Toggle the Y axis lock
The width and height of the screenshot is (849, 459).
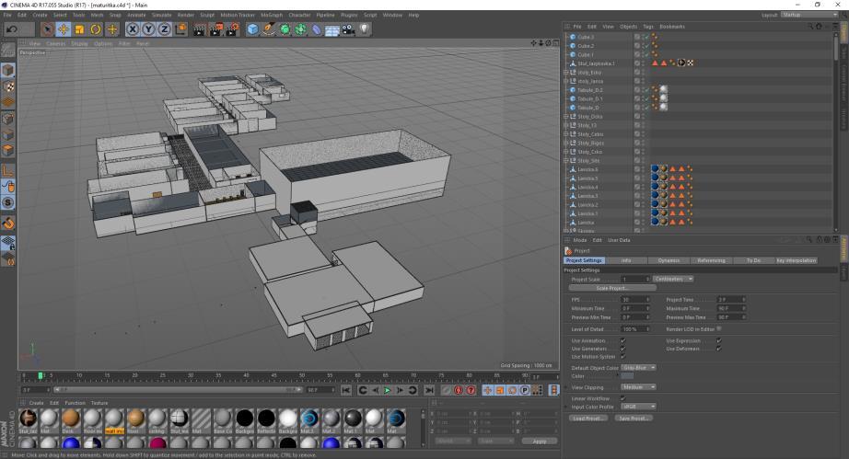pyautogui.click(x=148, y=29)
